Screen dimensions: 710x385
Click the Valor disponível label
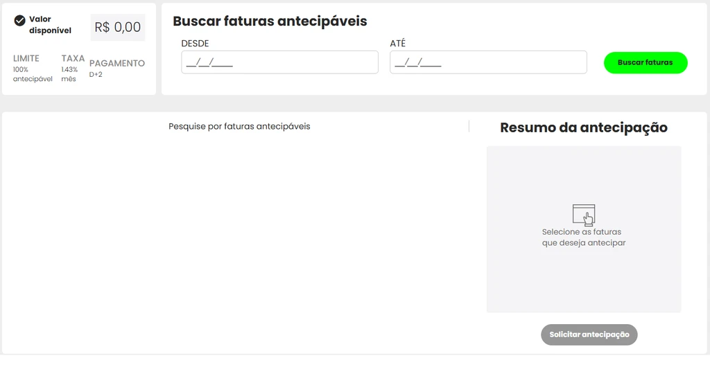(x=50, y=25)
